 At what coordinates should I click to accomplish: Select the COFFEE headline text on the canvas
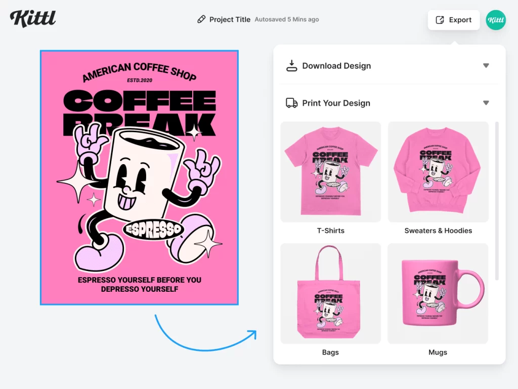pos(140,101)
